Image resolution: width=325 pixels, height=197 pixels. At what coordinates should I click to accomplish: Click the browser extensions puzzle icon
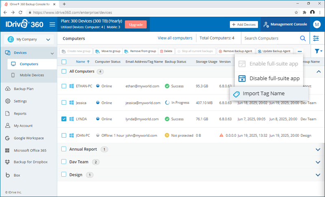click(x=304, y=13)
